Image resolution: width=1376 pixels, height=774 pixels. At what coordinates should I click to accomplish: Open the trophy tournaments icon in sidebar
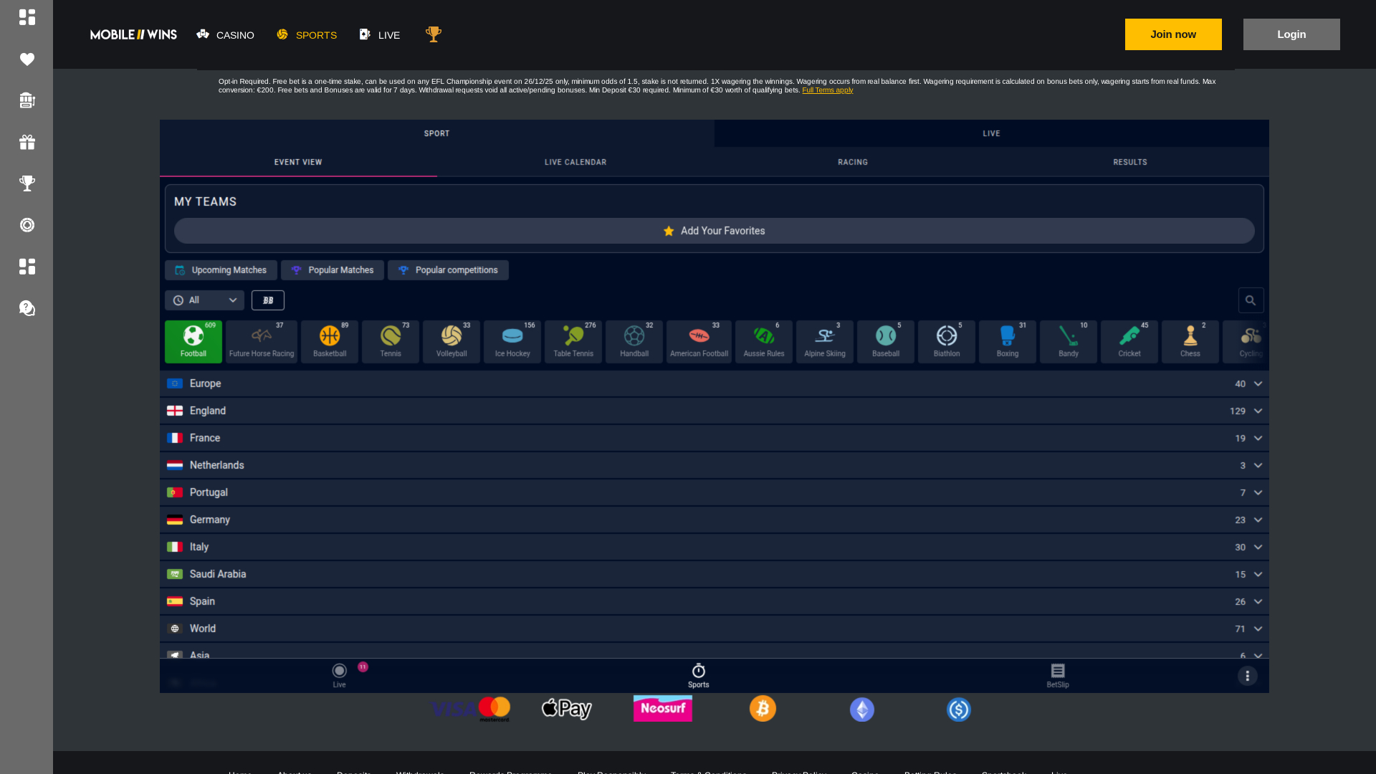(x=27, y=183)
